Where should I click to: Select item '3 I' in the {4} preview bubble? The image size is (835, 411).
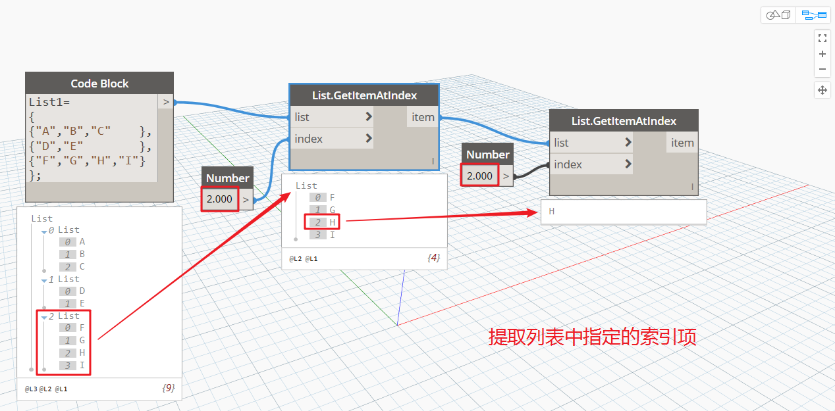coord(323,235)
